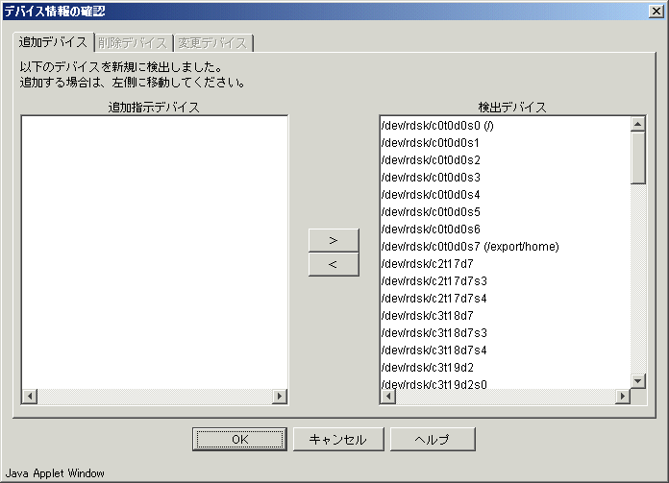The image size is (669, 483).
Task: Click the キャンセル button
Action: click(x=336, y=440)
